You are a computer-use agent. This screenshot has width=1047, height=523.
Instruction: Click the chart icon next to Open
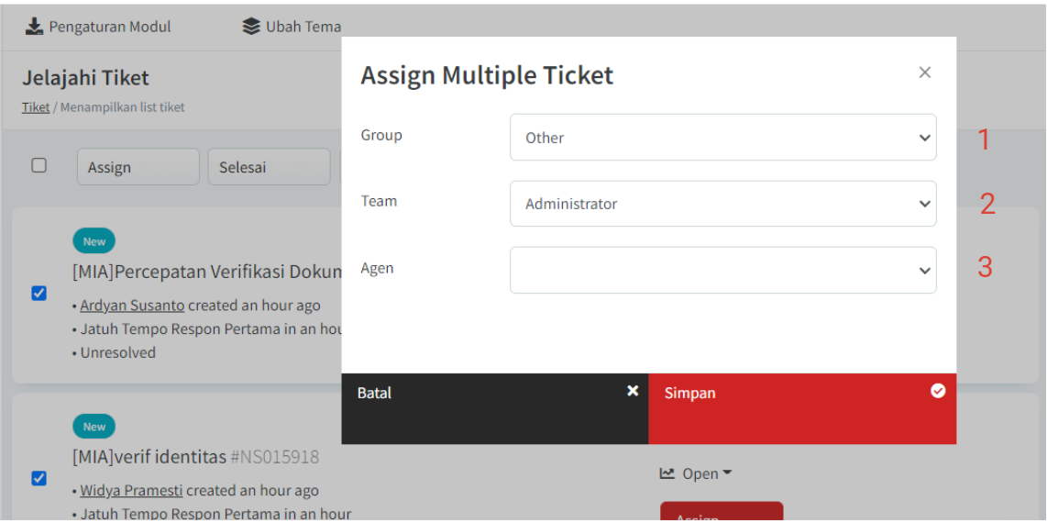click(667, 473)
